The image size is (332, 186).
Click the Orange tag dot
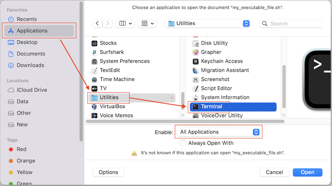pos(11,161)
